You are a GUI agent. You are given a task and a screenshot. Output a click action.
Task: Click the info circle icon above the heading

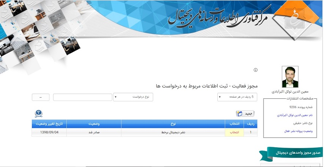(x=256, y=70)
